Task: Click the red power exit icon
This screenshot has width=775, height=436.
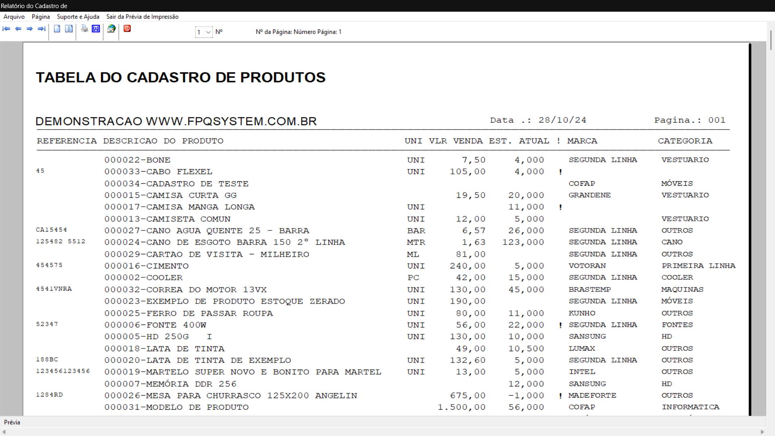Action: point(127,29)
